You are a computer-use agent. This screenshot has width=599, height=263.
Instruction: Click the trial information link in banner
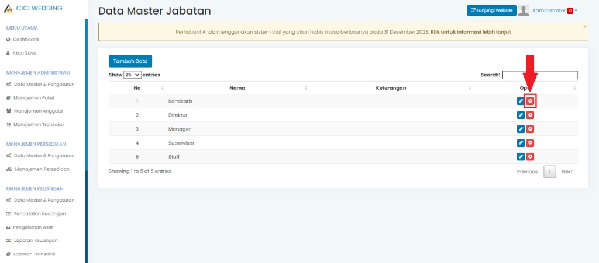point(470,32)
